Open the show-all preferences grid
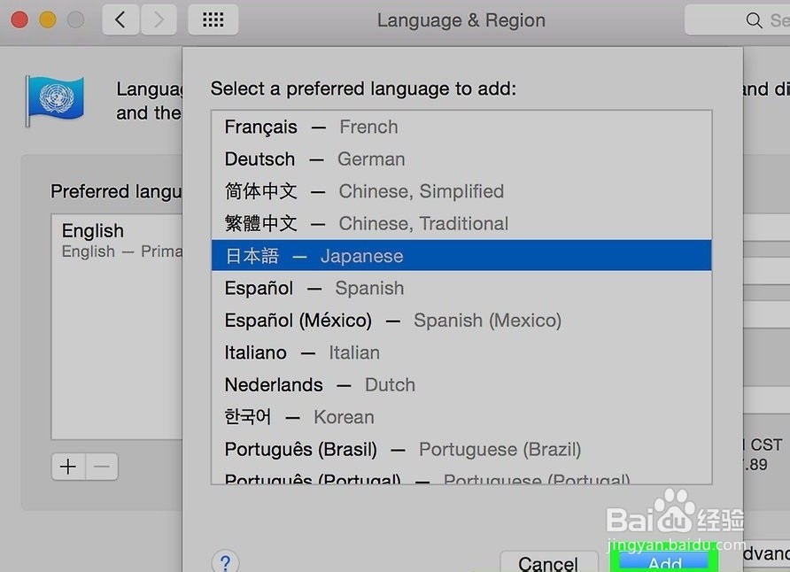Image resolution: width=790 pixels, height=572 pixels. click(x=213, y=19)
